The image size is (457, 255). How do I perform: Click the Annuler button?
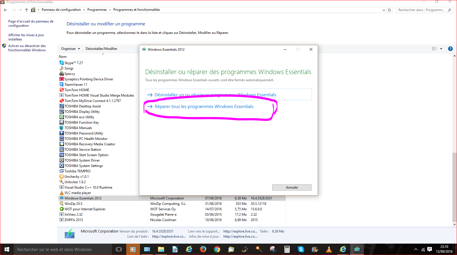(292, 187)
